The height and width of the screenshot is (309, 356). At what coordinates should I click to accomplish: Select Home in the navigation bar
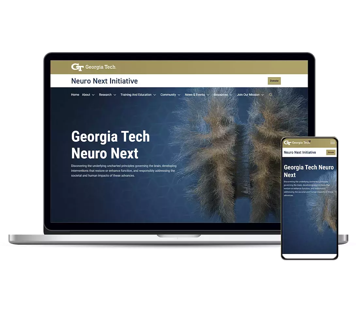75,95
